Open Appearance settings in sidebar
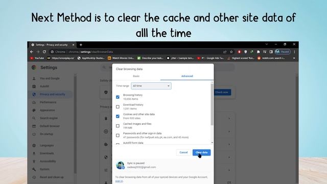327x184 pixels. (x=48, y=110)
